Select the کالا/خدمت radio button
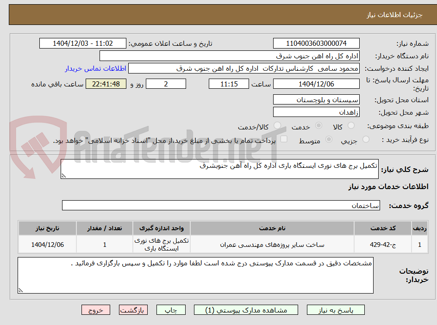The image size is (437, 325). coord(277,125)
